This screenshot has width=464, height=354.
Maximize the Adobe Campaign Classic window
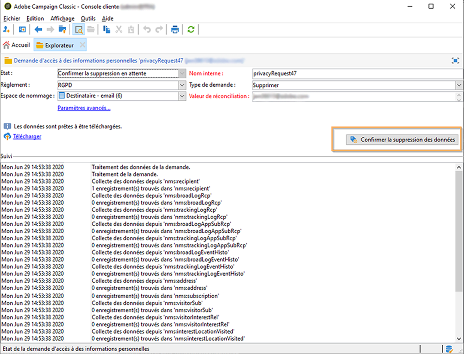click(x=431, y=6)
